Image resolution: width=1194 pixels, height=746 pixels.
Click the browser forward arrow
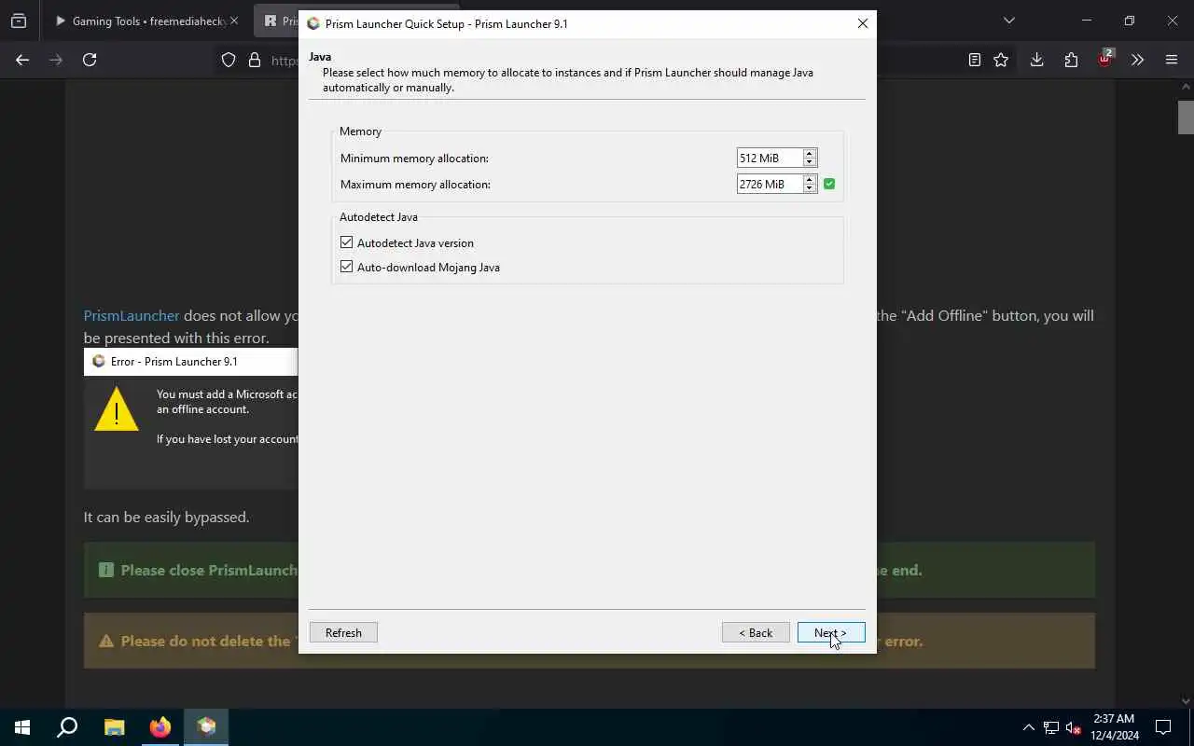(x=56, y=60)
